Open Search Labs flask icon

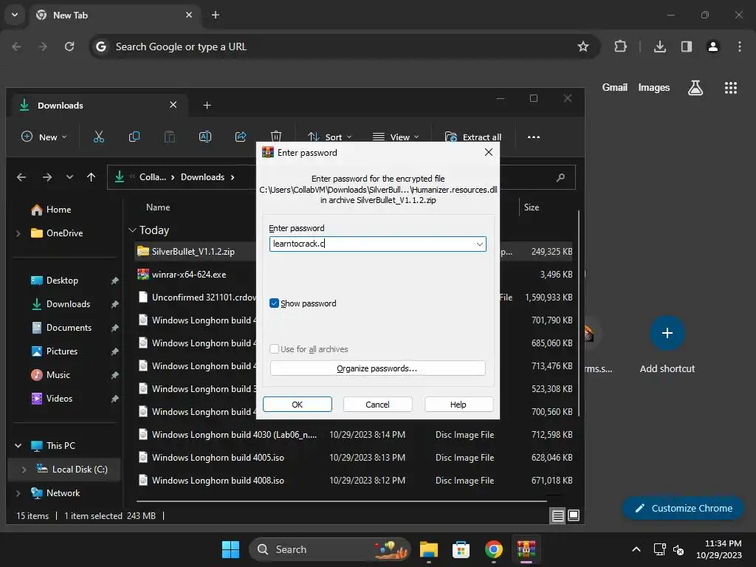click(x=695, y=87)
